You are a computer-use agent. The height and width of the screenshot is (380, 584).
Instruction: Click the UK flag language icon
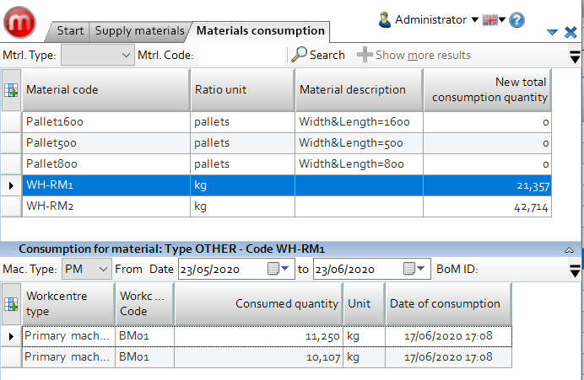coord(489,19)
